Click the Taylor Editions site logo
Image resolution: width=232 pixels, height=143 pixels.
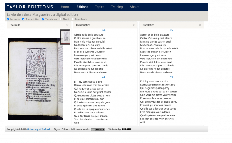pyautogui.click(x=30, y=7)
